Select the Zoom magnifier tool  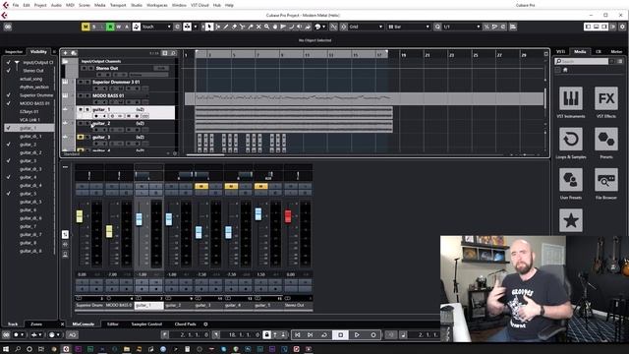tap(266, 27)
